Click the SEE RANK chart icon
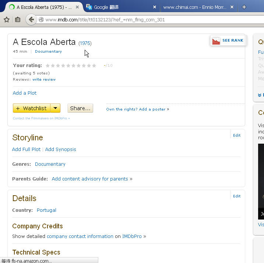264x263 pixels. [216, 41]
